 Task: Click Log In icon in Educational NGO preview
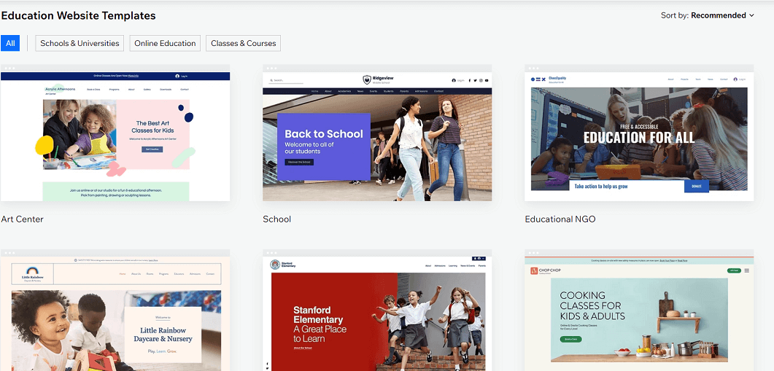[x=735, y=79]
